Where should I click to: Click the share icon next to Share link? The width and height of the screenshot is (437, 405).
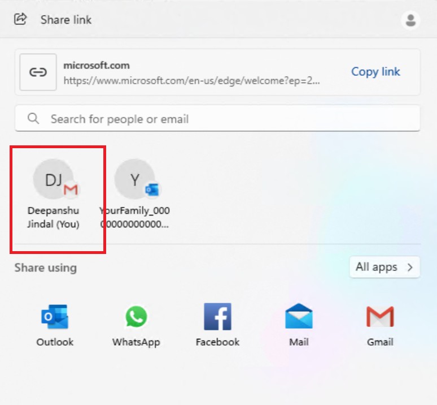click(20, 20)
